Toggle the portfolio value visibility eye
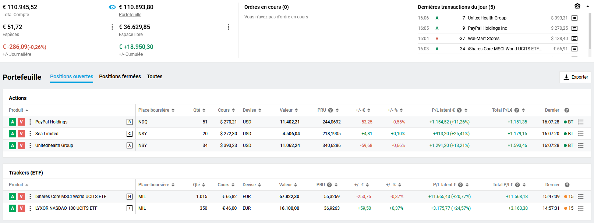594x223 pixels. pyautogui.click(x=112, y=7)
